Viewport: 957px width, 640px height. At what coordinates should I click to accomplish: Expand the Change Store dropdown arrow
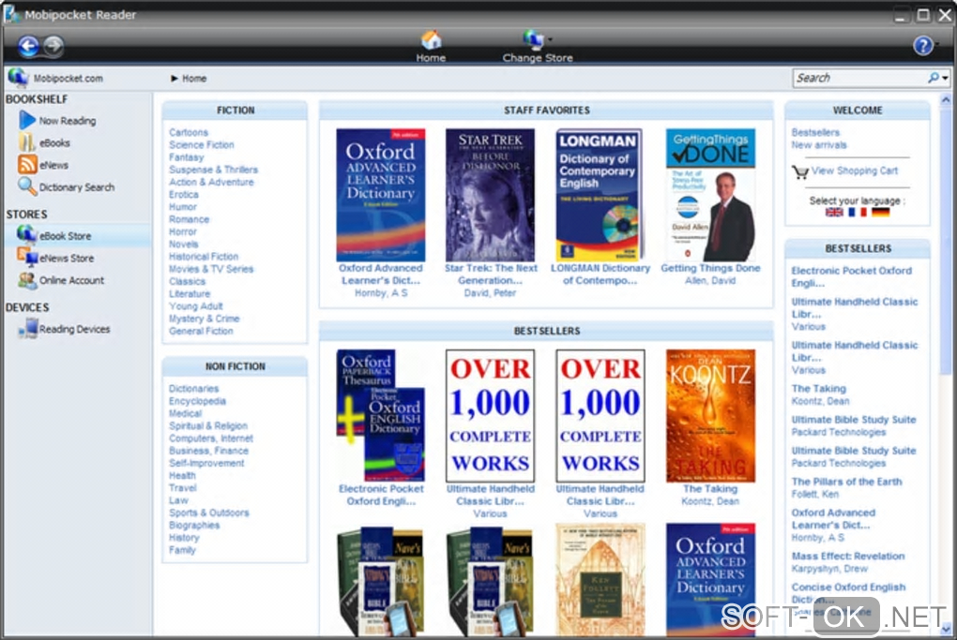click(x=551, y=39)
